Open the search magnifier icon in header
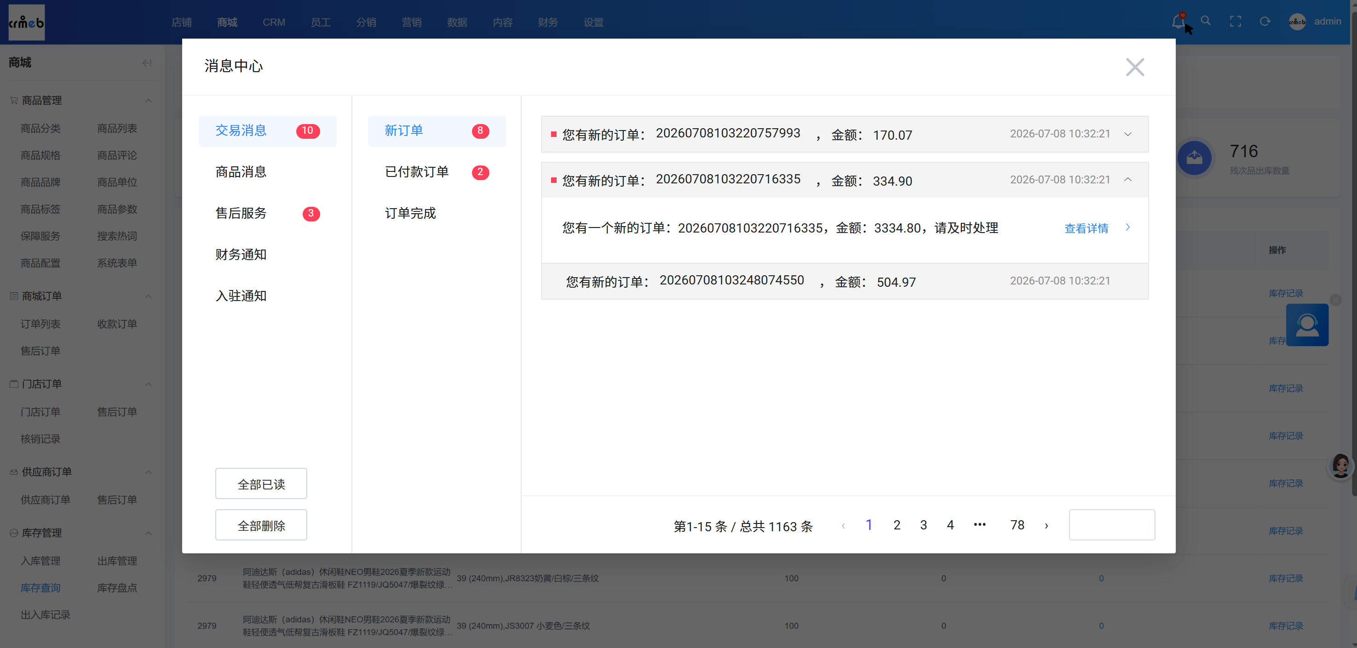Image resolution: width=1357 pixels, height=648 pixels. click(1206, 21)
